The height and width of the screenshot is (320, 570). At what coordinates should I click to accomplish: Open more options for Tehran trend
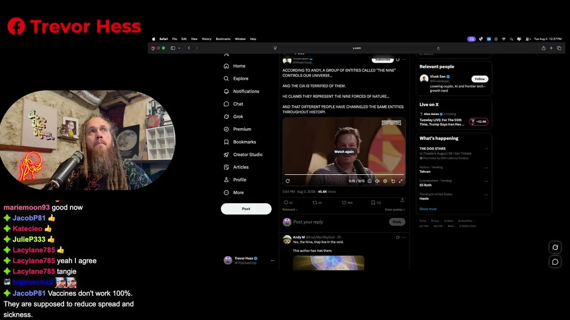(486, 168)
